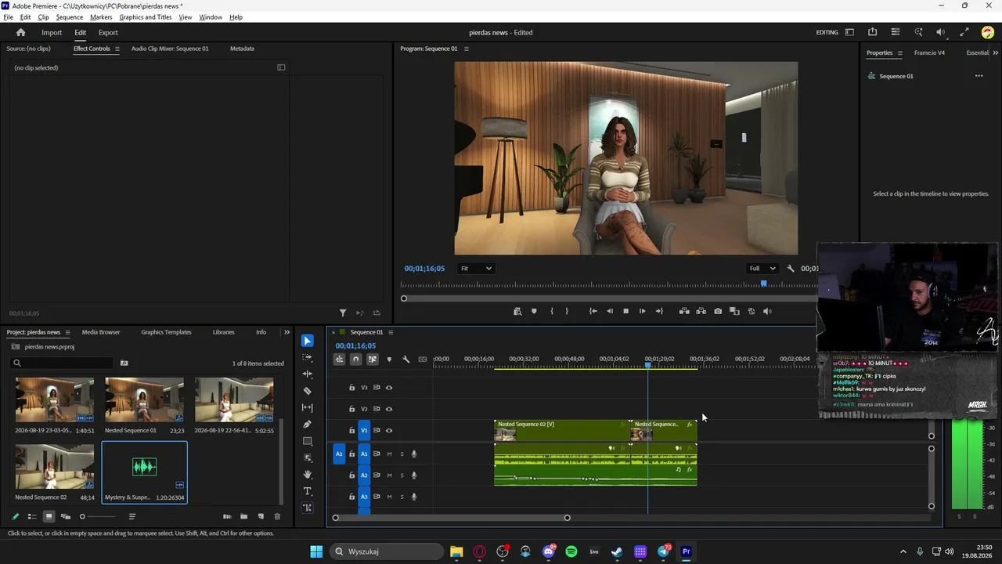This screenshot has height=564, width=1002.
Task: Select the Hand tool
Action: (308, 475)
